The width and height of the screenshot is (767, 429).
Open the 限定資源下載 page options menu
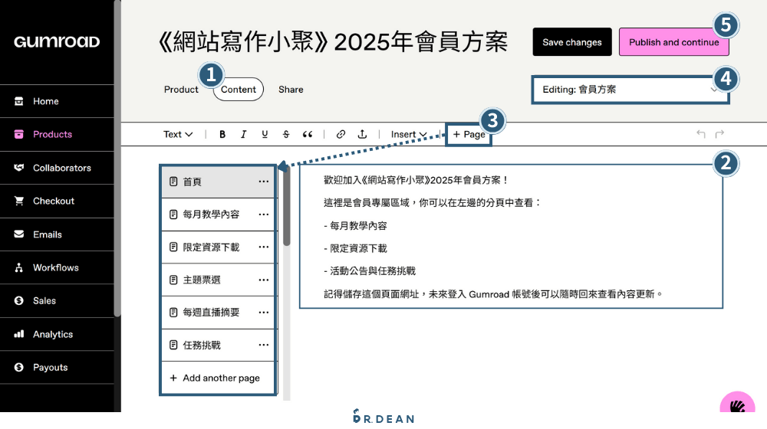pos(264,247)
